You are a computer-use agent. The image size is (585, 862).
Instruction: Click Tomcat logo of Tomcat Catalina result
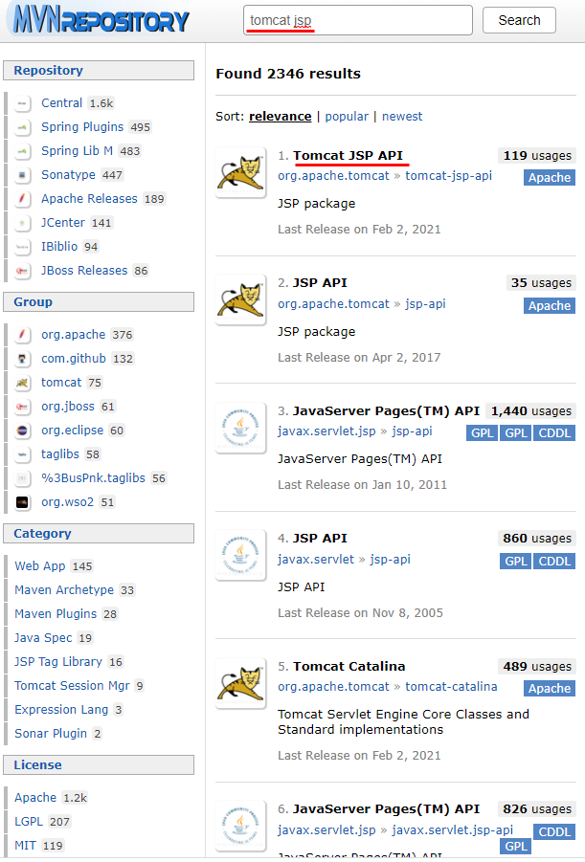tap(241, 683)
